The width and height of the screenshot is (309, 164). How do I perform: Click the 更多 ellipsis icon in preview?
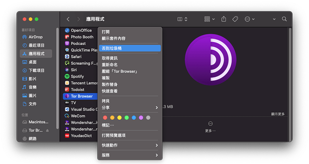point(211,123)
